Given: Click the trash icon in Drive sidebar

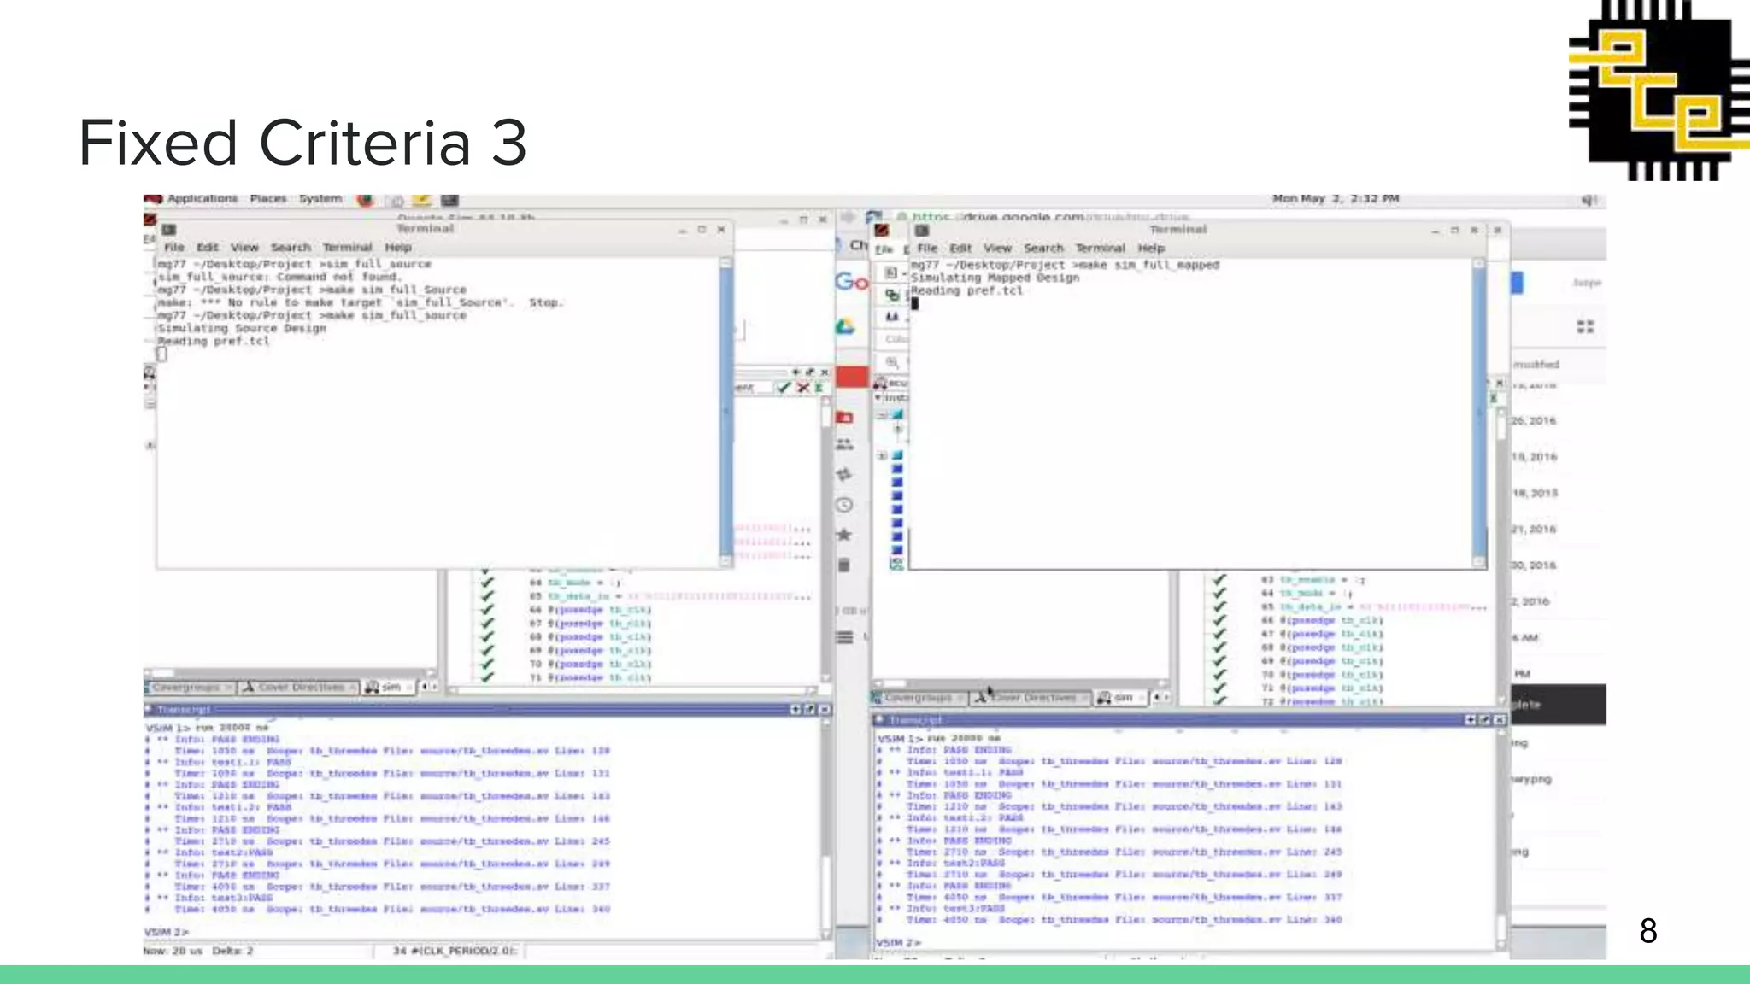Looking at the screenshot, I should tap(844, 565).
